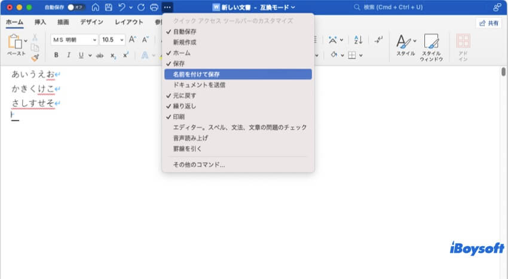This screenshot has width=508, height=279.
Task: Click the Shading paint bucket icon
Action: pos(333,55)
